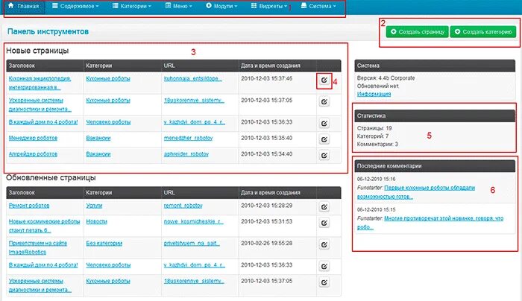
Task: Click the comment timestamp '06-12-2010 15:16'
Action: click(376, 179)
